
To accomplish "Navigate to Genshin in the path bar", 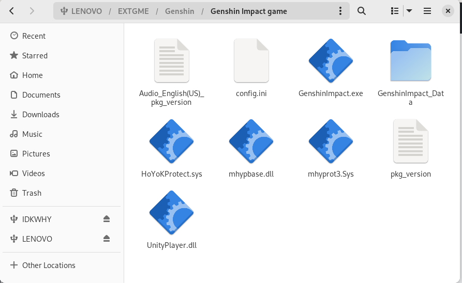I will pyautogui.click(x=180, y=11).
